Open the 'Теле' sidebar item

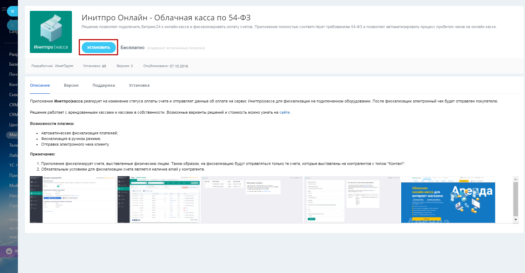13,145
